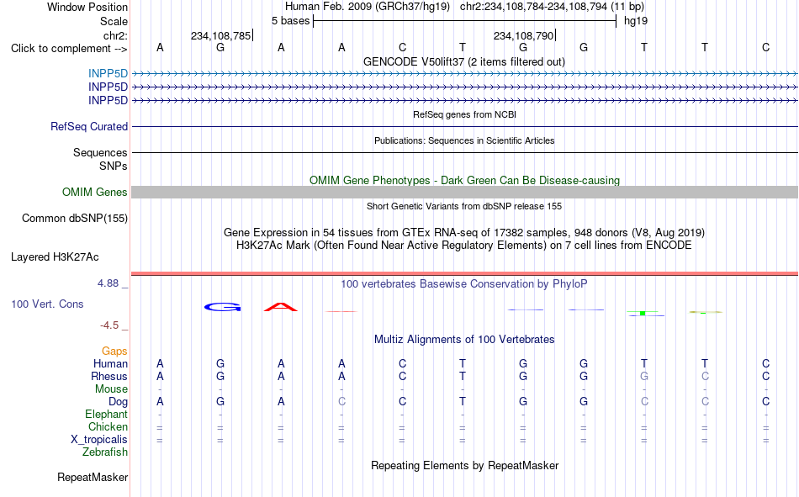Image resolution: width=799 pixels, height=497 pixels.
Task: Click the Scale track label
Action: coord(114,21)
